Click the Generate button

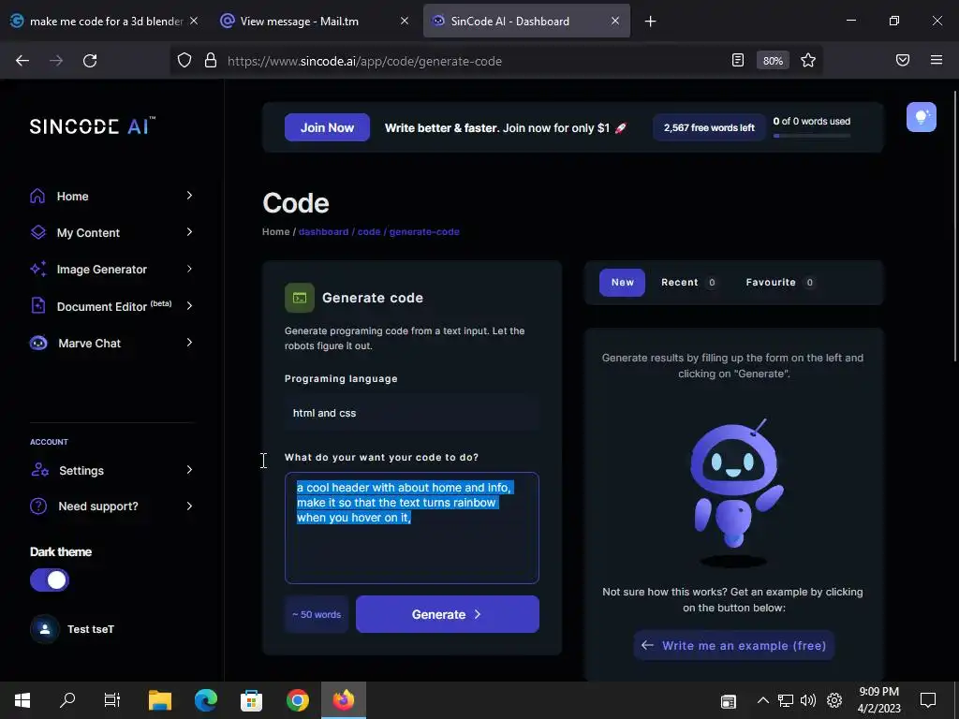tap(447, 614)
